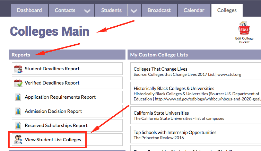Click 'list of campuses' description text
Screen dimensions: 261x151
(x=210, y=118)
